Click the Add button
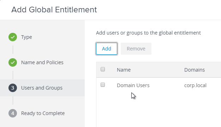The height and width of the screenshot is (127, 221). pyautogui.click(x=107, y=49)
